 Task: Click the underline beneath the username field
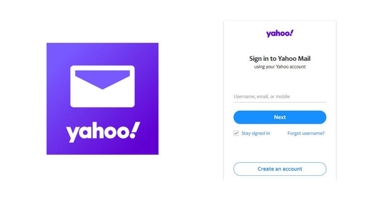pyautogui.click(x=280, y=102)
